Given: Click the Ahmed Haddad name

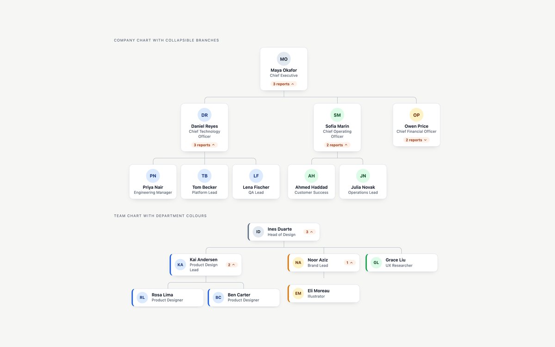Looking at the screenshot, I should point(311,187).
